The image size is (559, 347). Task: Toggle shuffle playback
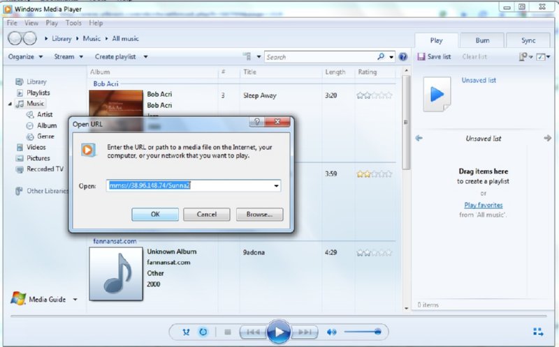tap(186, 332)
